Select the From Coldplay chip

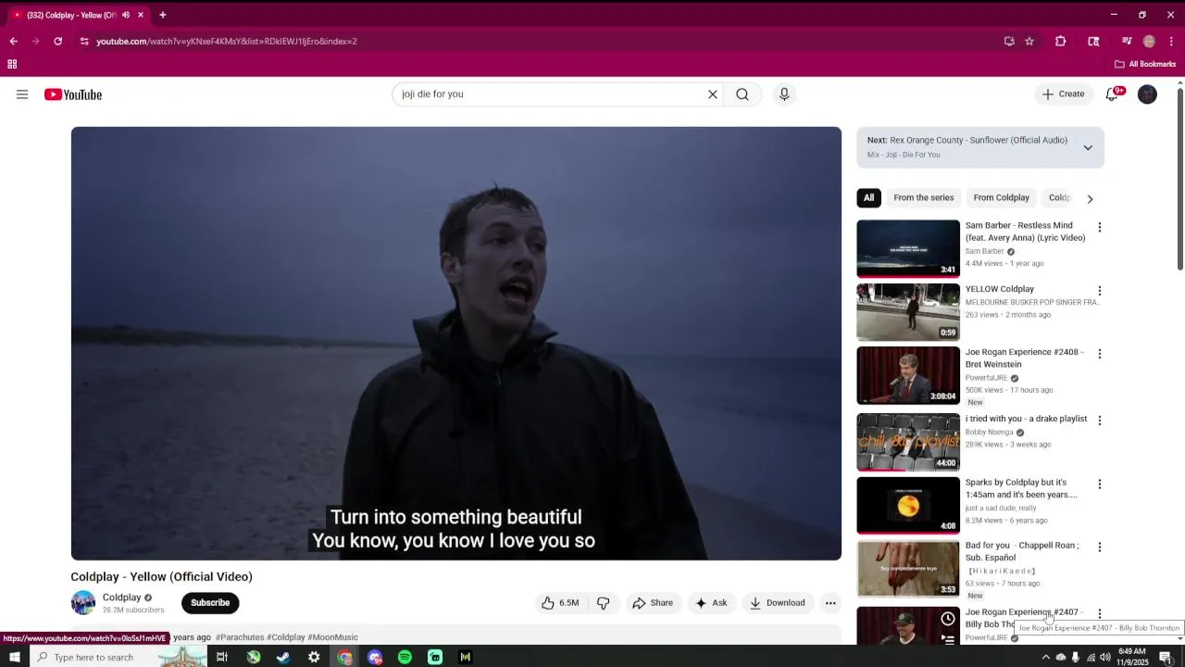[x=1001, y=197]
